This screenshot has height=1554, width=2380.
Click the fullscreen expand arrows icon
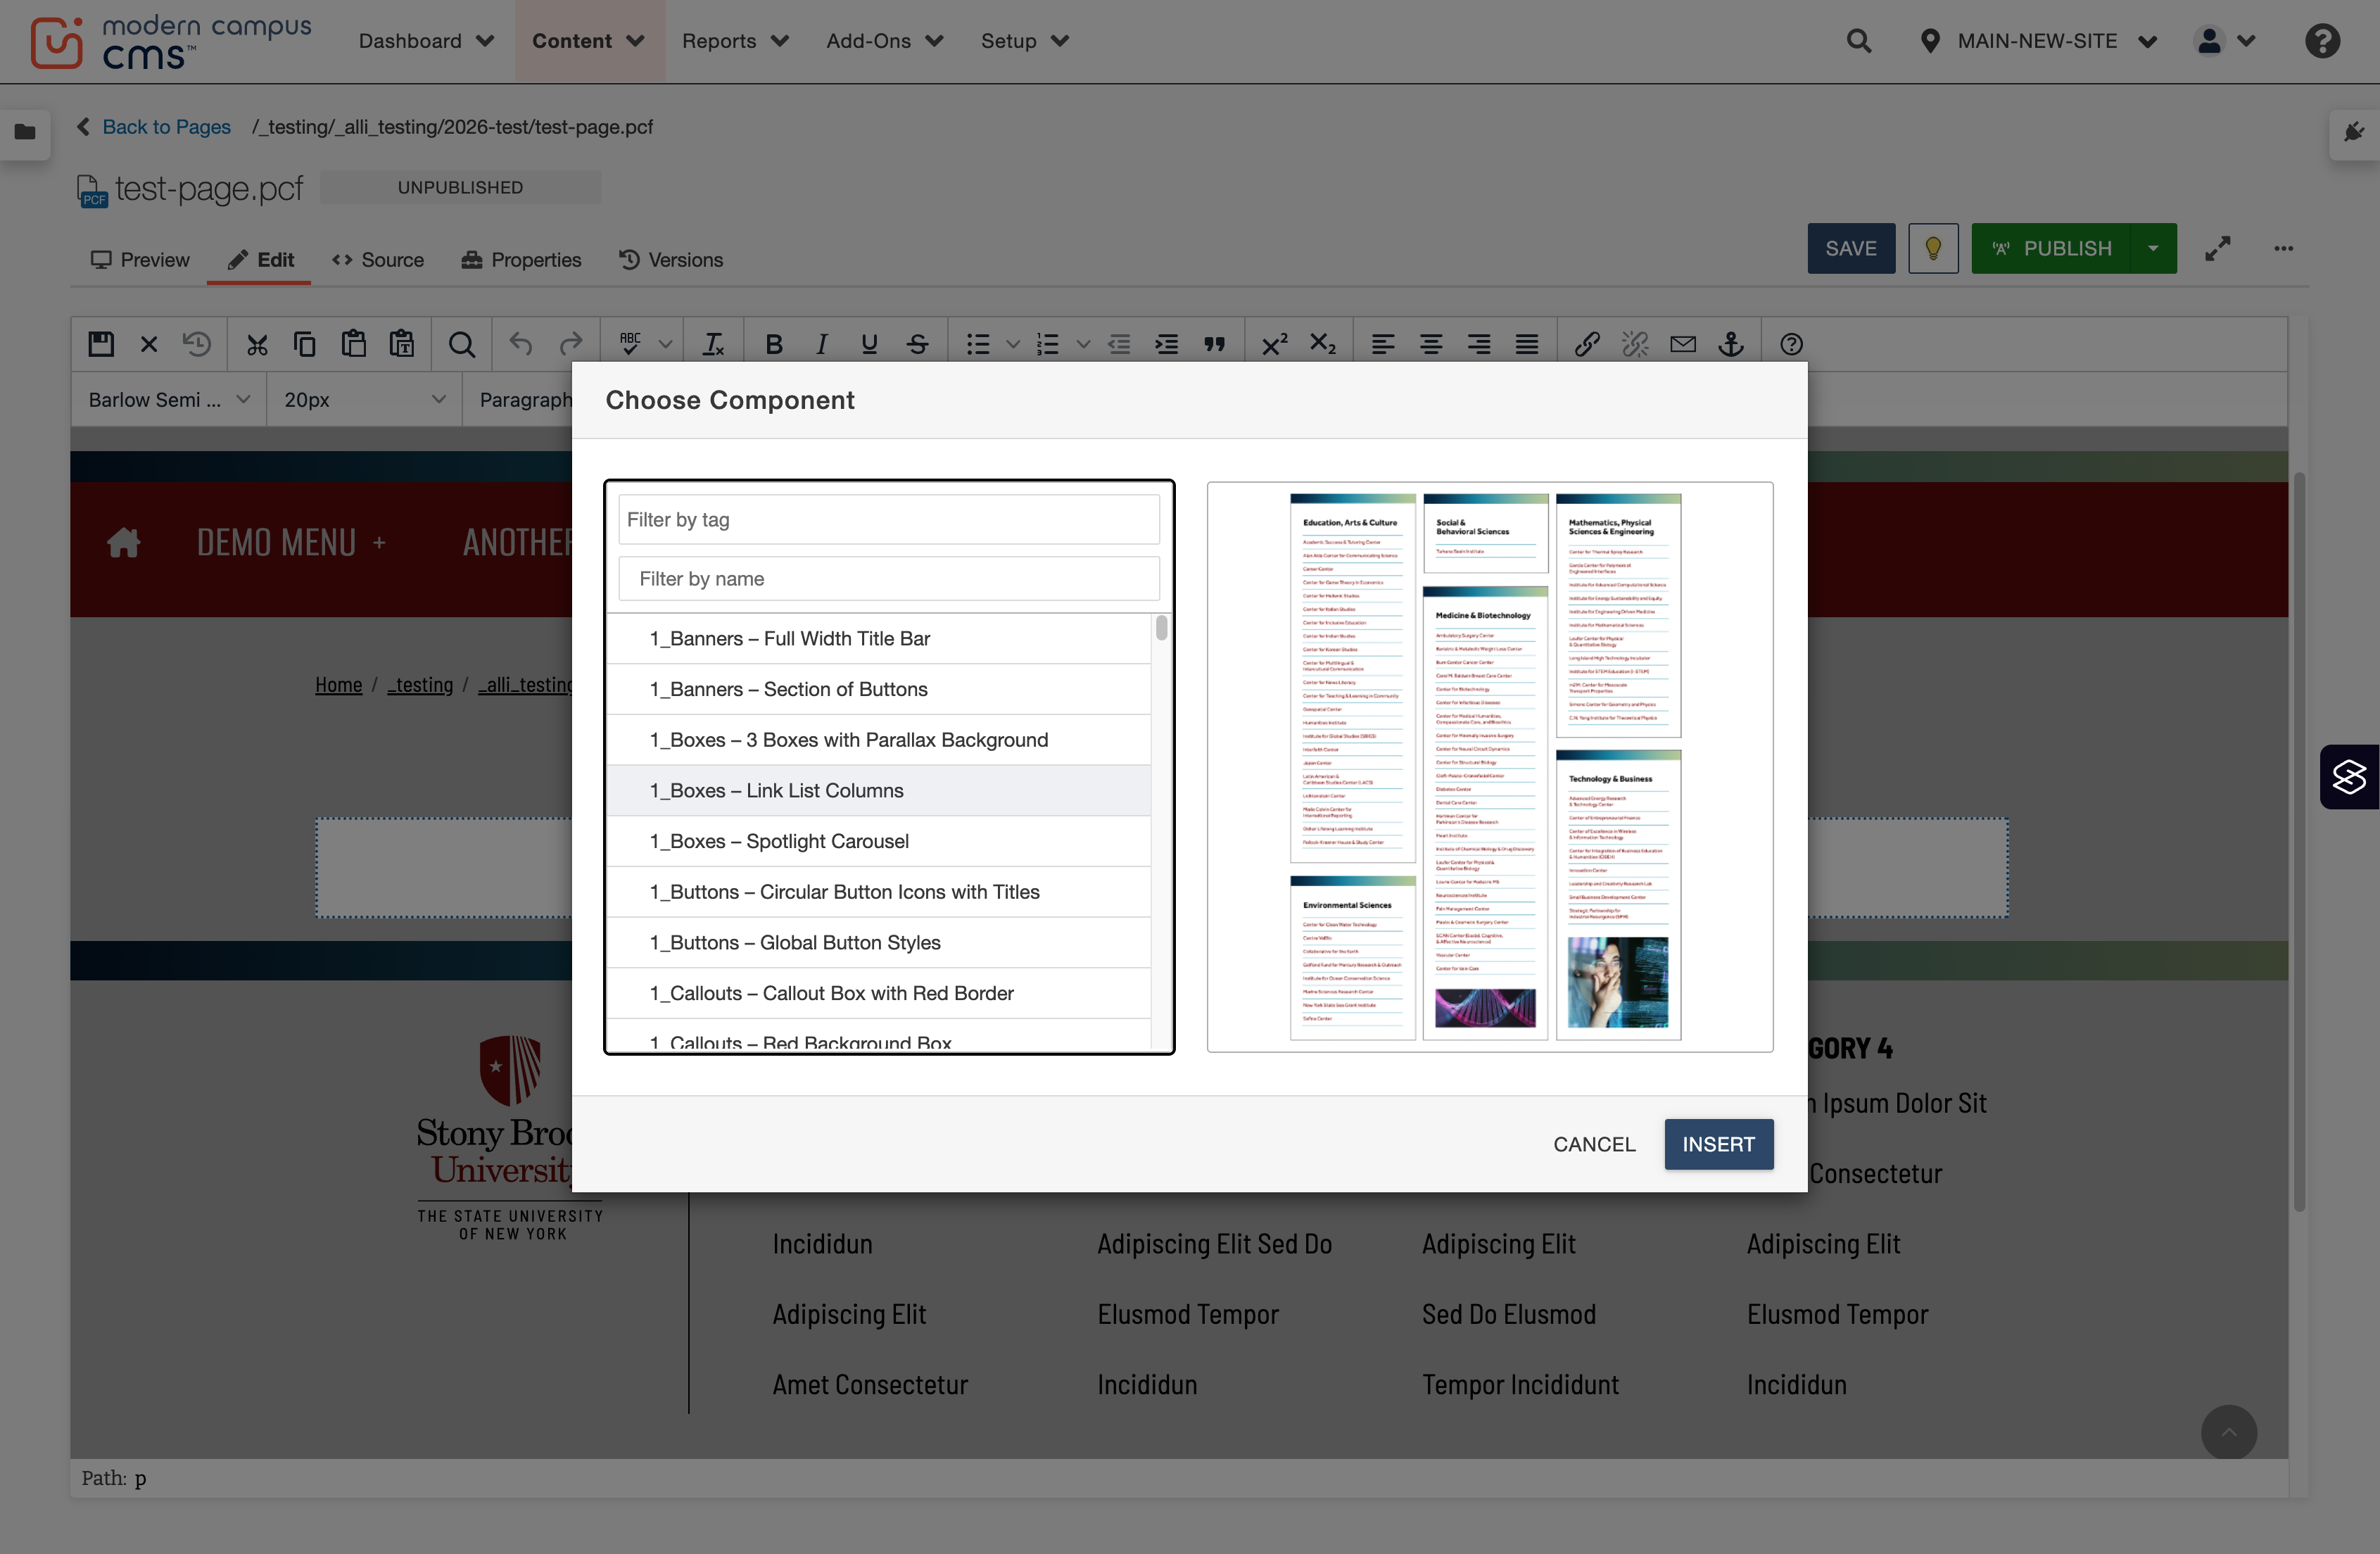pos(2218,248)
